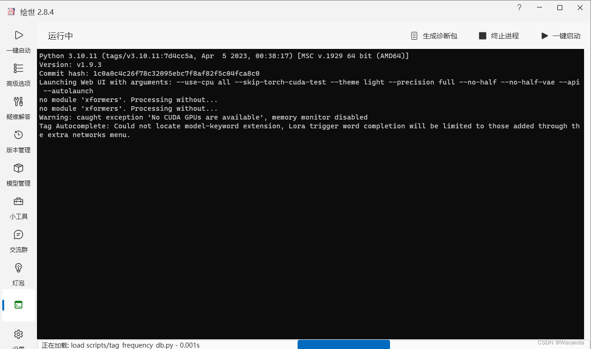
Task: Click the 绘世 app logo icon
Action: (12, 12)
